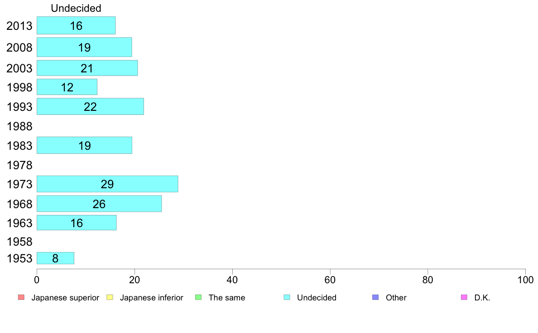Select the 1998 bar showing 12
This screenshot has height=333, width=538.
[67, 87]
